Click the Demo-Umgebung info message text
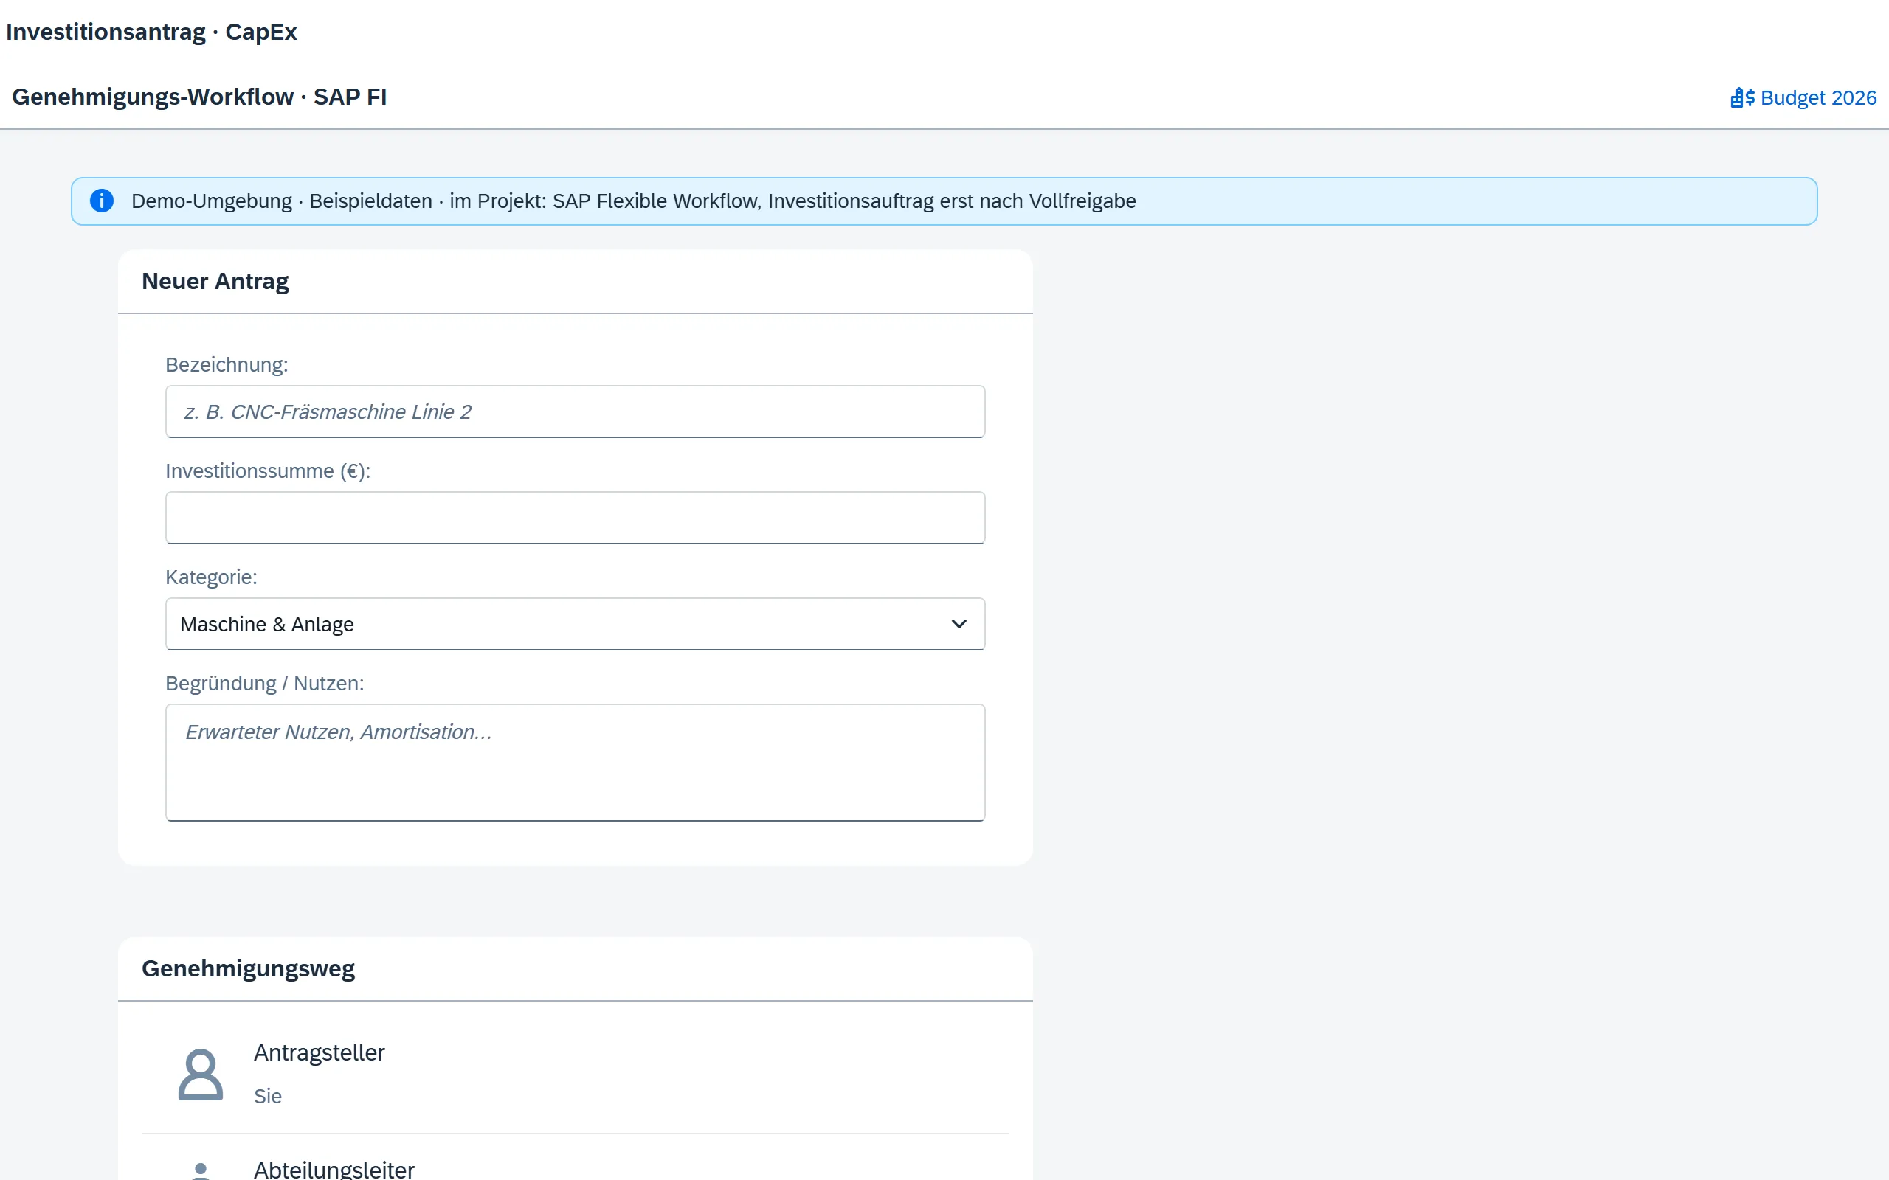1889x1180 pixels. pyautogui.click(x=633, y=201)
